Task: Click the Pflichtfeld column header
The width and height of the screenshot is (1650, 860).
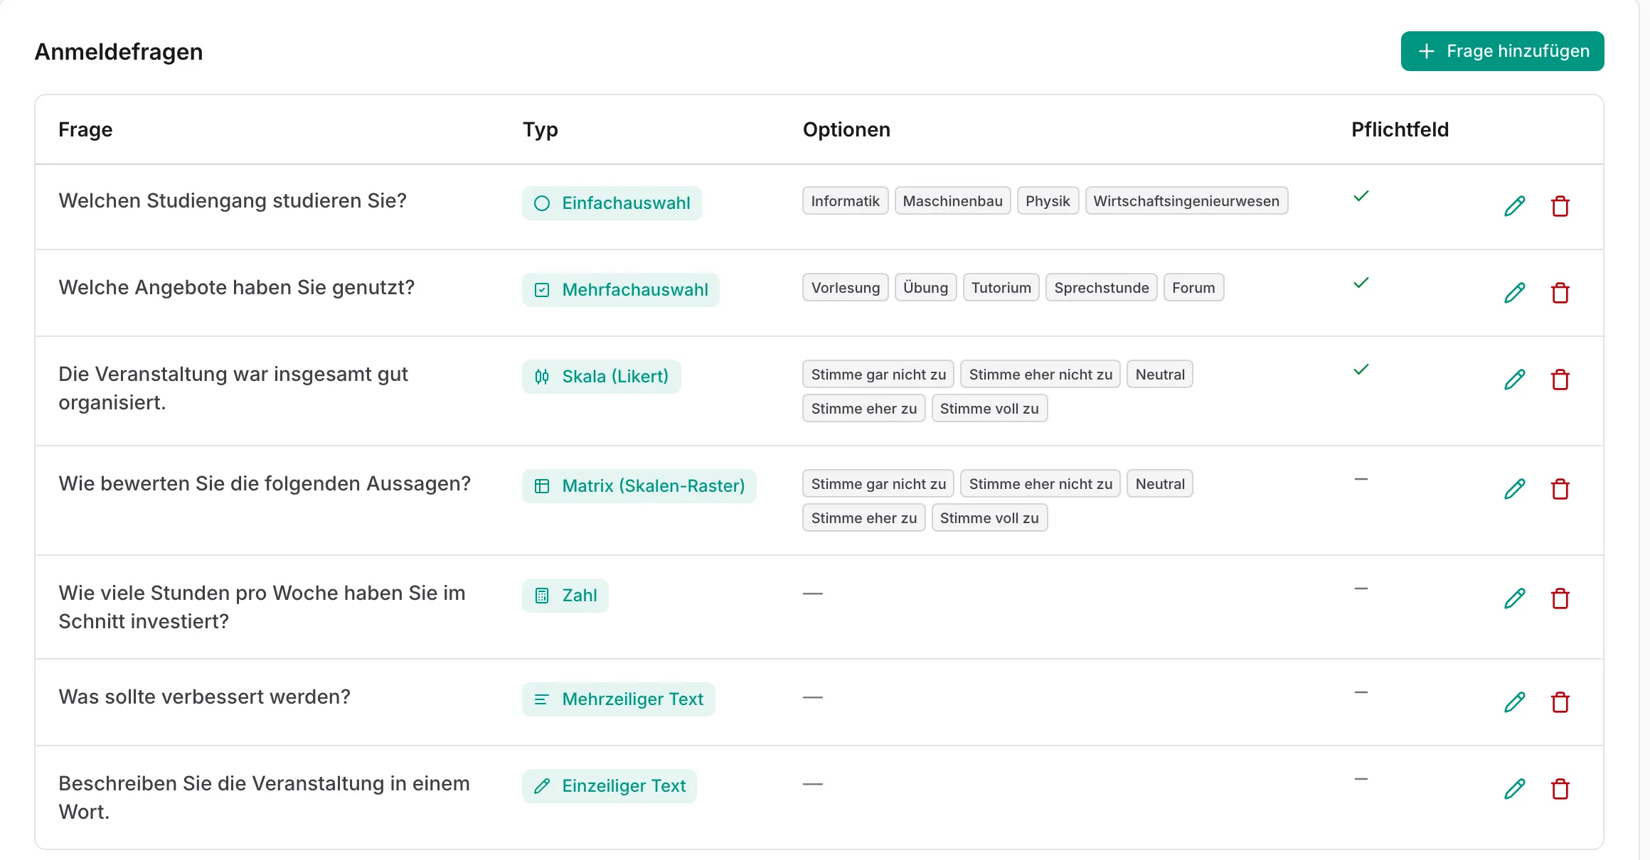Action: click(1400, 129)
